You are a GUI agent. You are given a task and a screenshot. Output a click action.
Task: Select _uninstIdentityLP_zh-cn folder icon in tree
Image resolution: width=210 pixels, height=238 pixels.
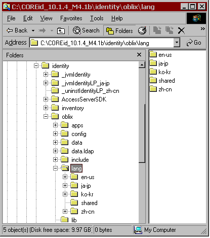(55, 90)
